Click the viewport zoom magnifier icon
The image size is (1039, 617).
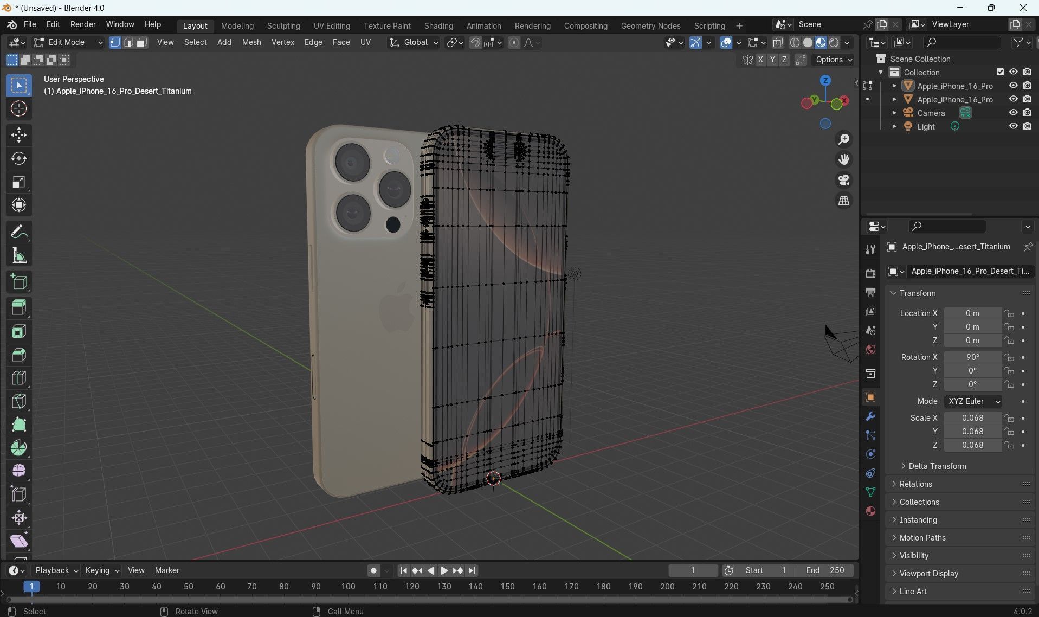point(844,139)
